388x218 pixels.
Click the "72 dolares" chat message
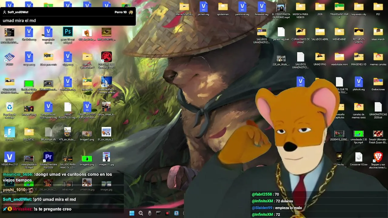coord(284,201)
